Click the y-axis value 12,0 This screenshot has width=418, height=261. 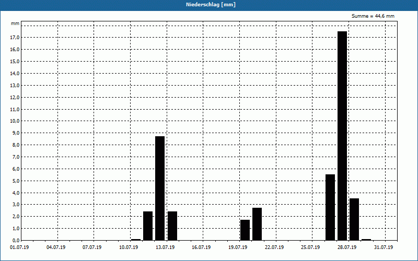click(15, 98)
